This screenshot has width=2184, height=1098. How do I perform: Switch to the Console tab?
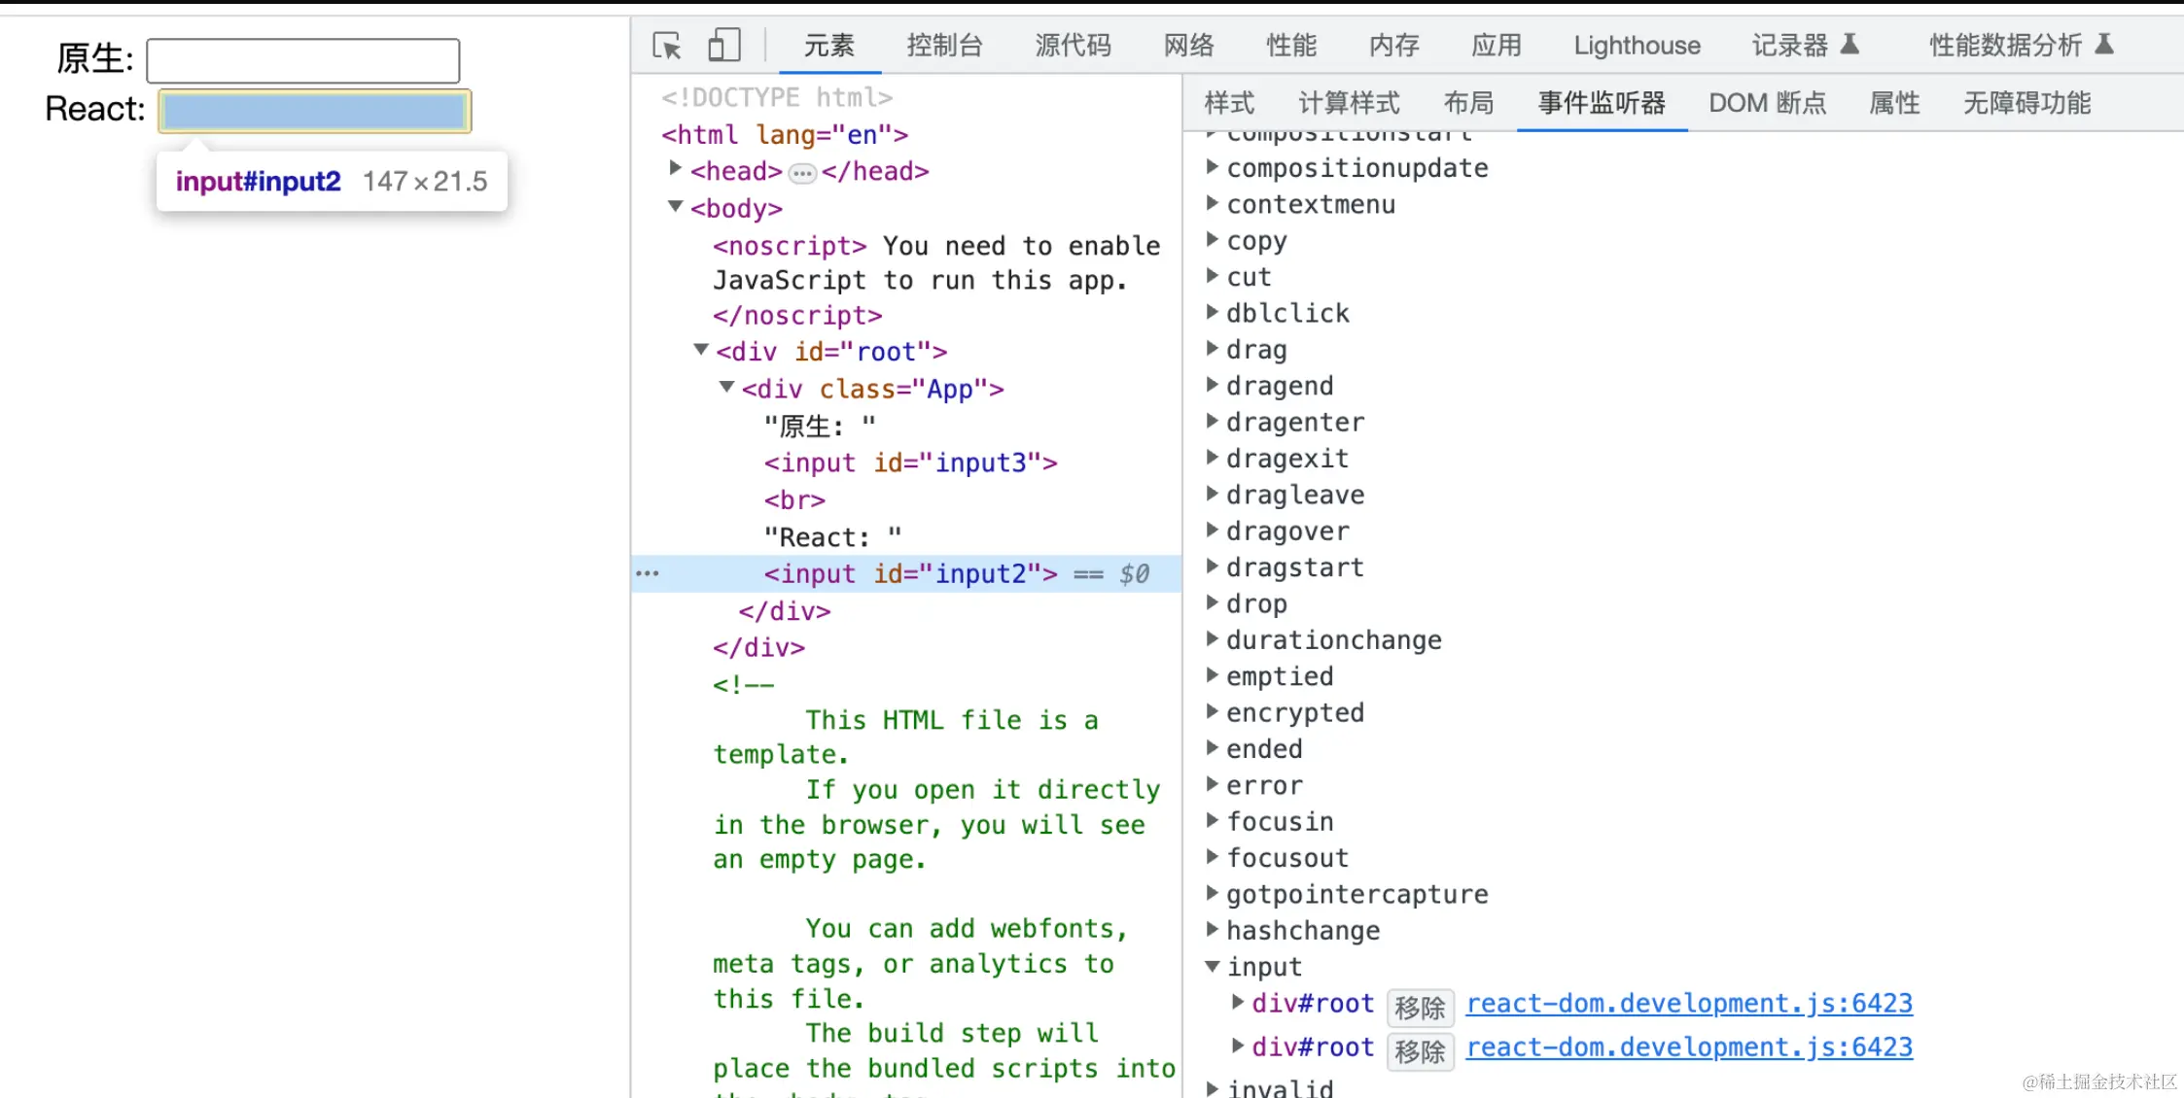pos(944,45)
